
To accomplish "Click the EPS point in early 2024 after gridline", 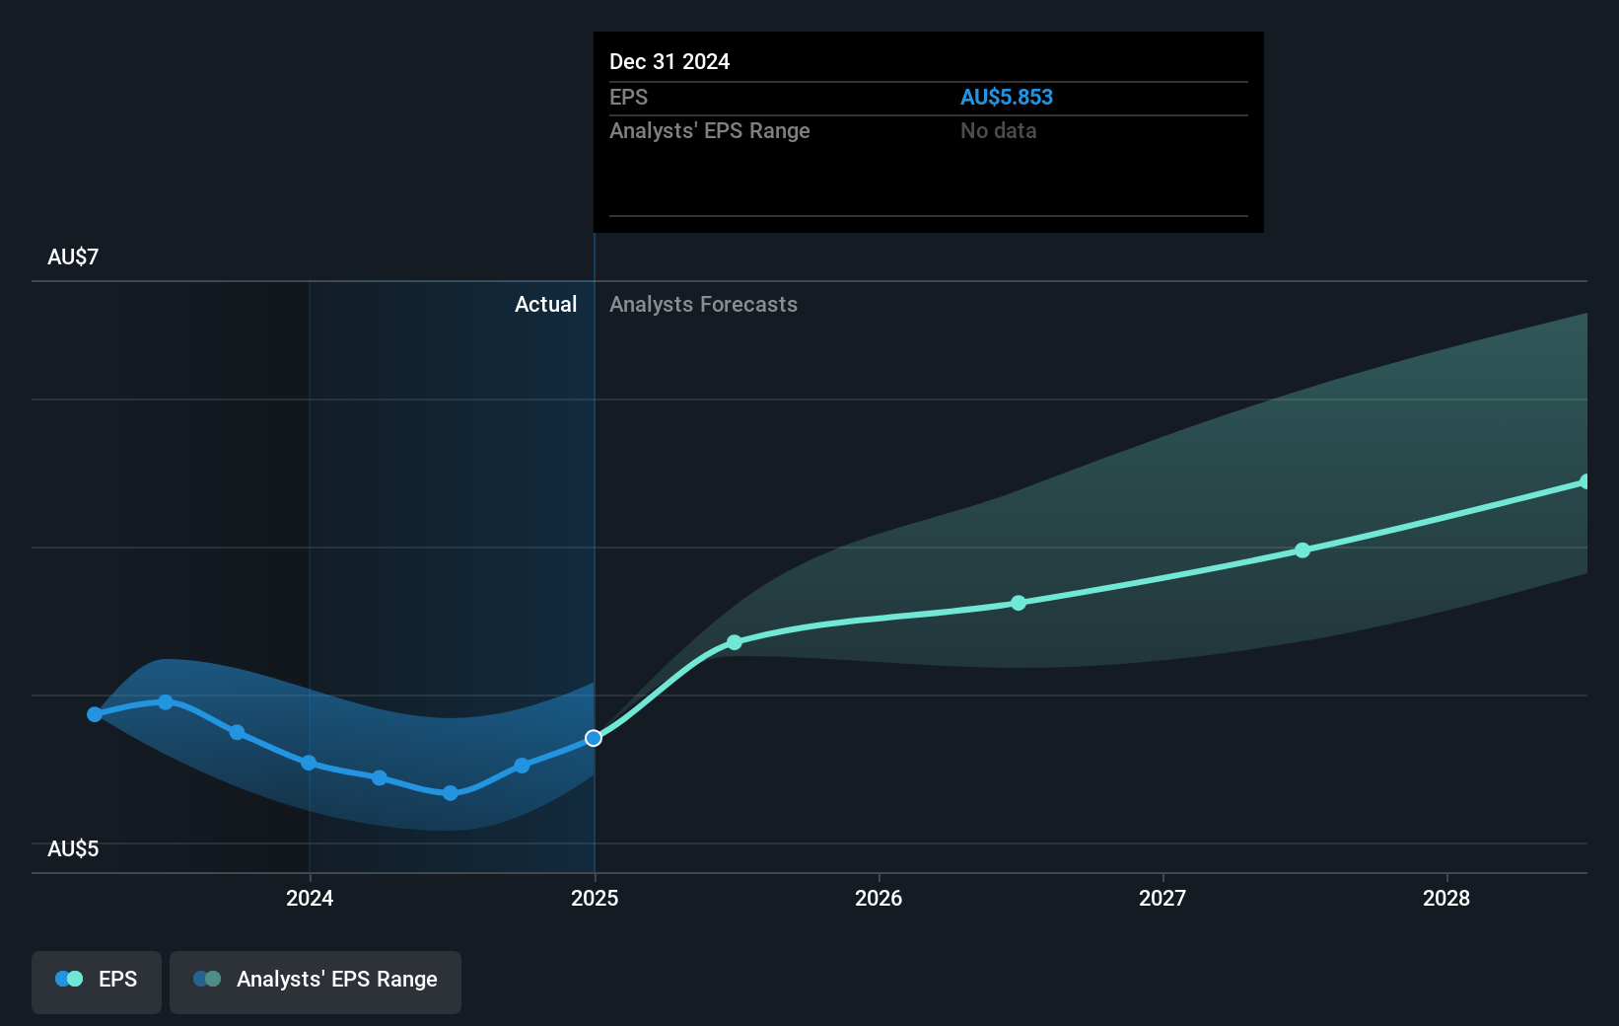I will (380, 777).
